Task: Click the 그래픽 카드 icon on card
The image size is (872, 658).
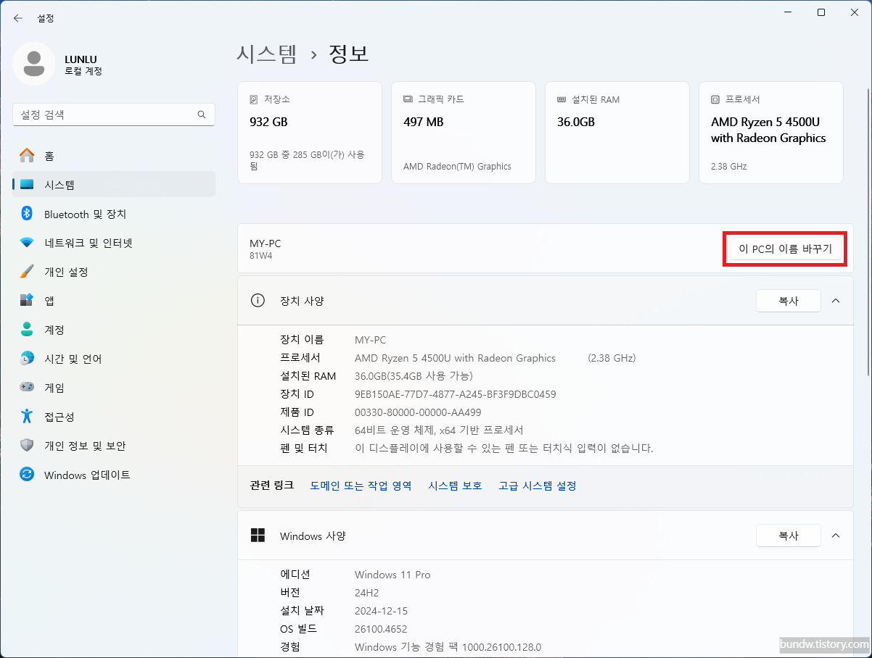Action: click(x=408, y=99)
